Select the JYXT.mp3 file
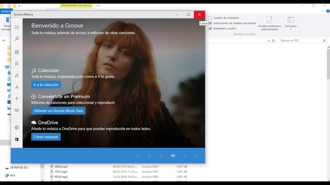The width and height of the screenshot is (330, 185). pos(61,172)
